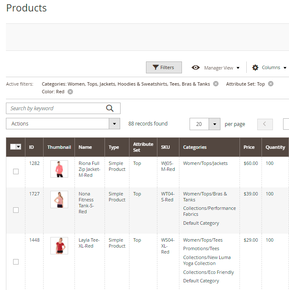This screenshot has width=289, height=290.
Task: Click the Manager View eye icon
Action: click(x=195, y=68)
